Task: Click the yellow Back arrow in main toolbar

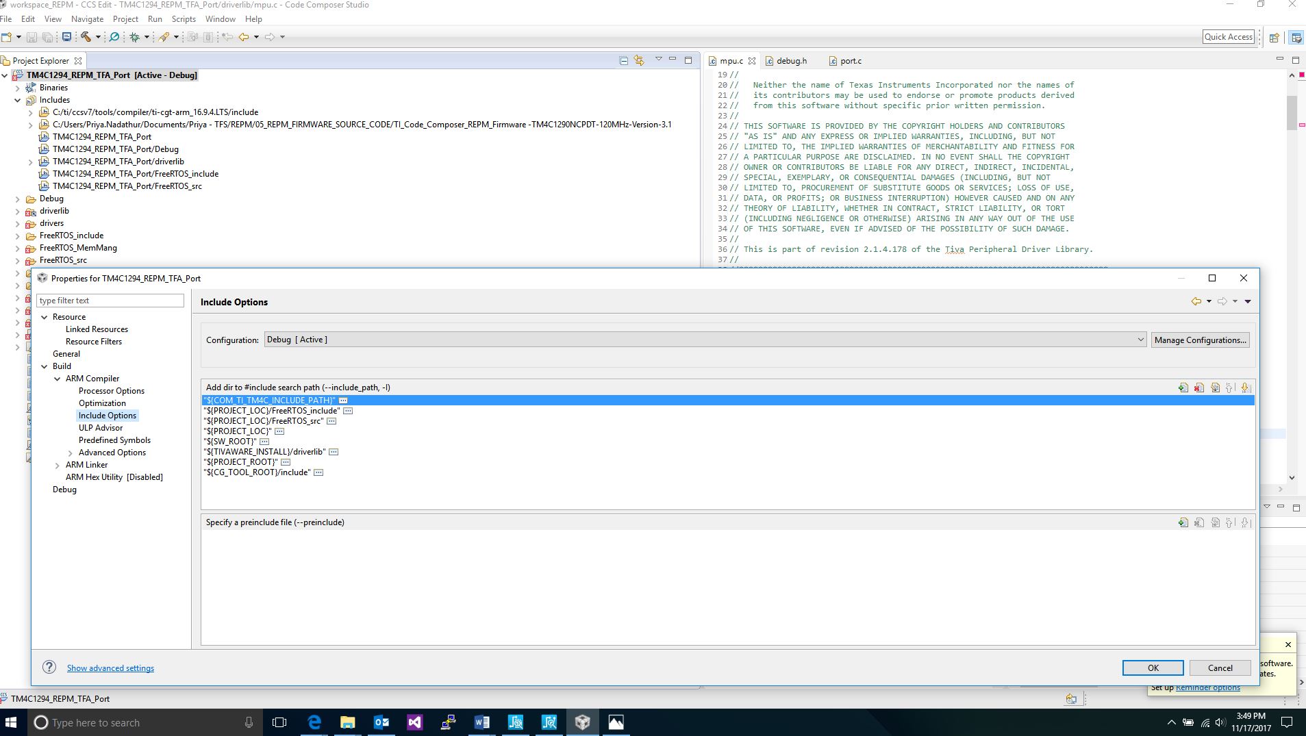Action: point(244,37)
